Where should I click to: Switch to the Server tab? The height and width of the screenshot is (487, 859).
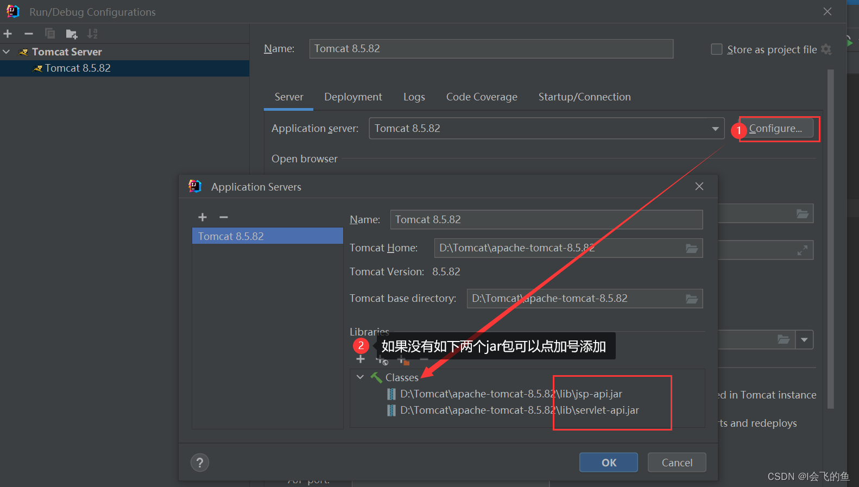(289, 97)
